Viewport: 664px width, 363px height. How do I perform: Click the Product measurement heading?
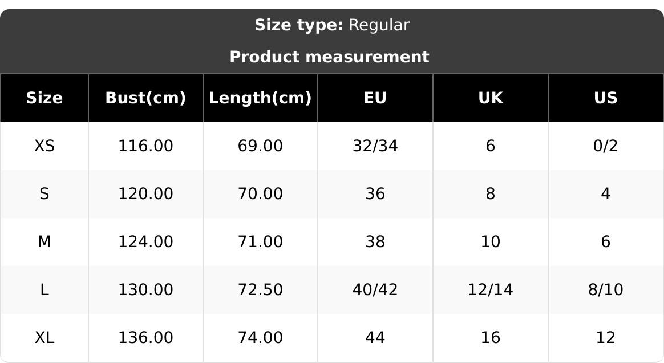329,57
